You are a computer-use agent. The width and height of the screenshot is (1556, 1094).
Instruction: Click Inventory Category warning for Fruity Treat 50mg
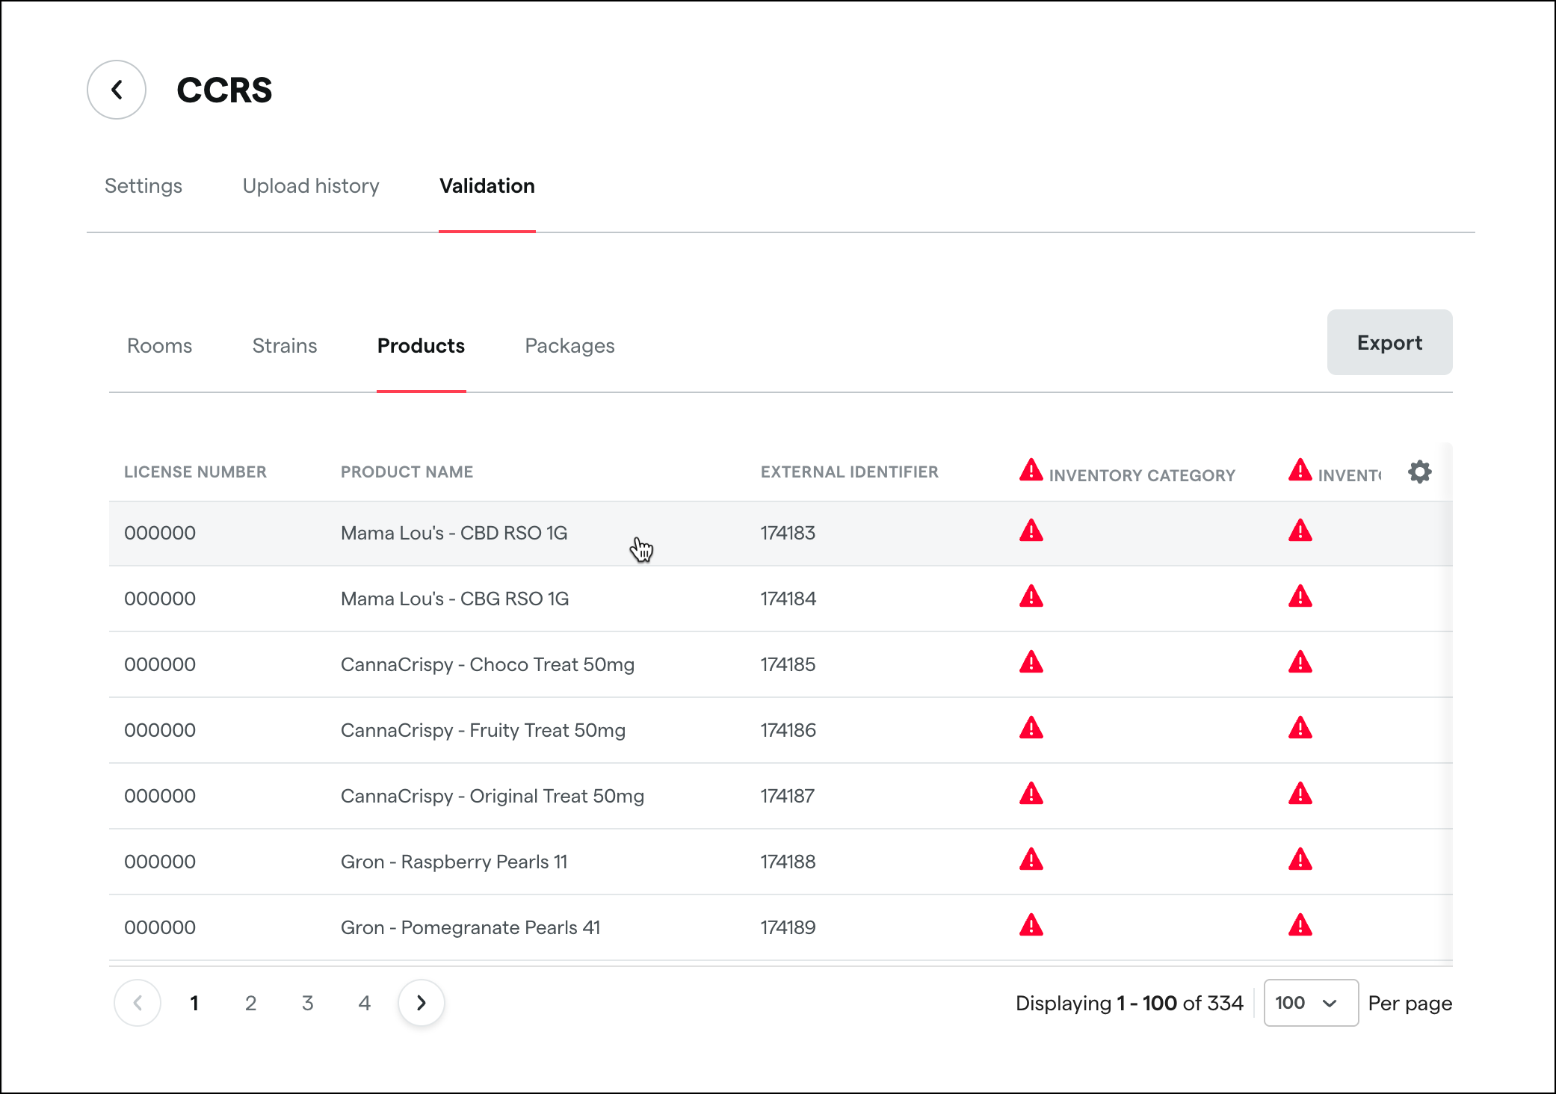point(1031,728)
